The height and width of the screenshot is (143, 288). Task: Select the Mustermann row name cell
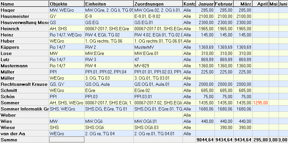click(x=24, y=66)
